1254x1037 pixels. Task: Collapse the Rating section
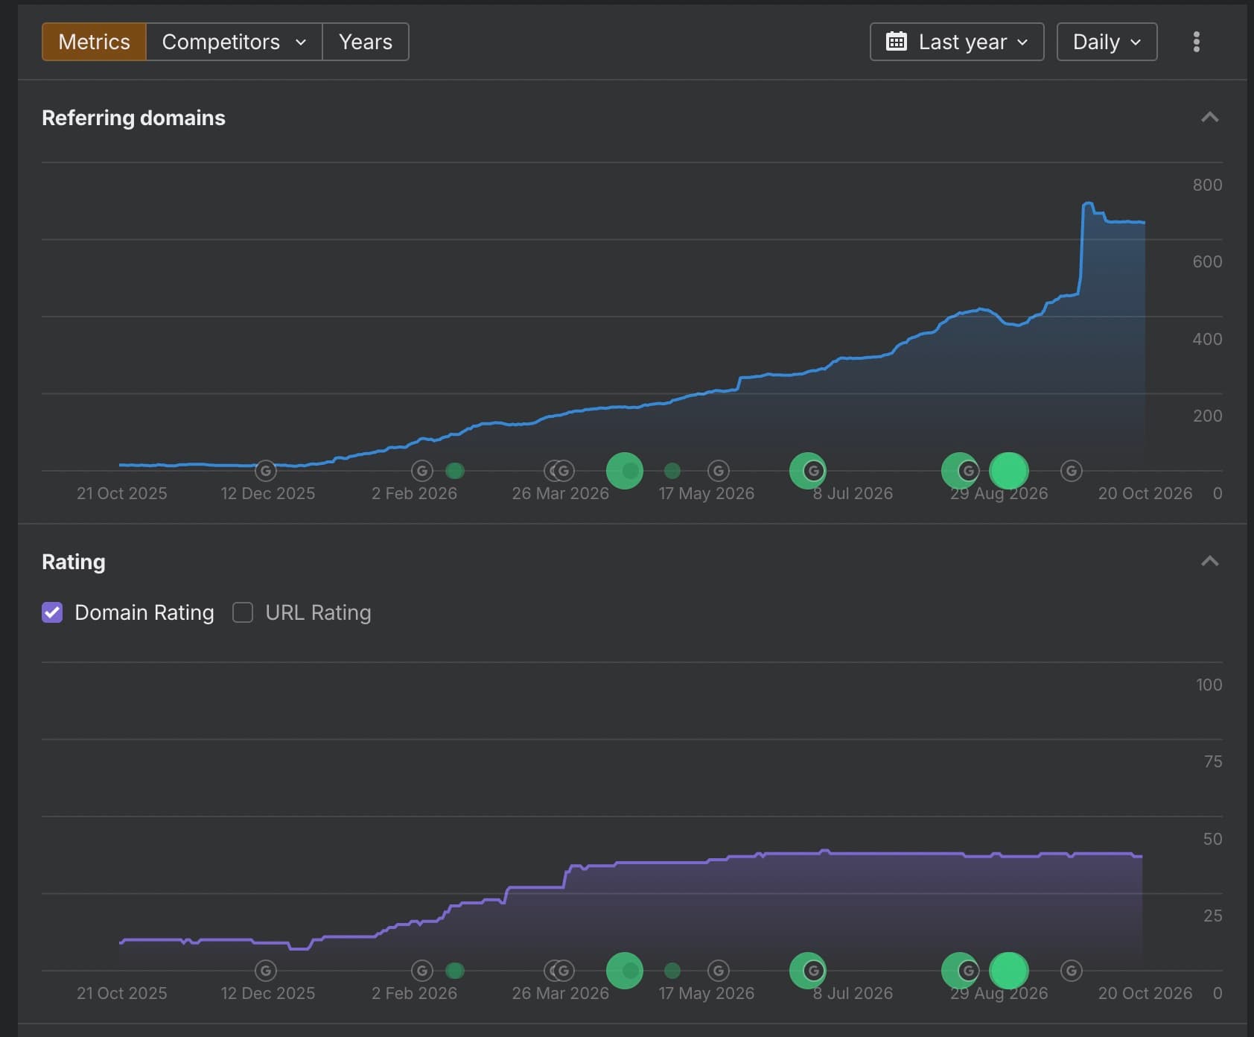pyautogui.click(x=1210, y=561)
